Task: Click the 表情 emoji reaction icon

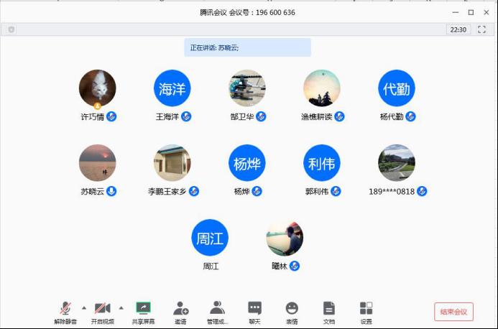Action: pos(292,309)
